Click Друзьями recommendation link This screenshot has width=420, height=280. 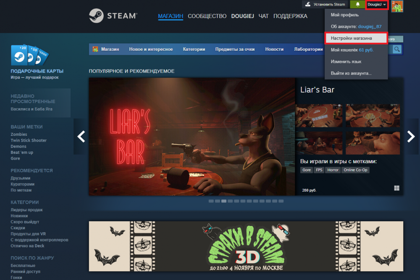[20, 178]
